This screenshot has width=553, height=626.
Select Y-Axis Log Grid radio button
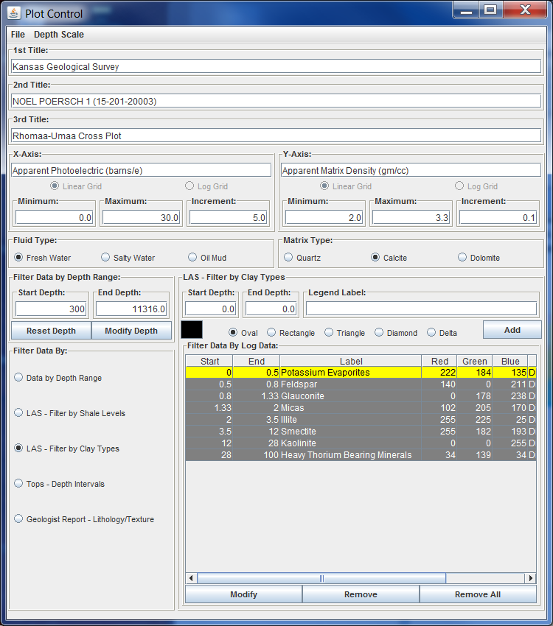[476, 186]
